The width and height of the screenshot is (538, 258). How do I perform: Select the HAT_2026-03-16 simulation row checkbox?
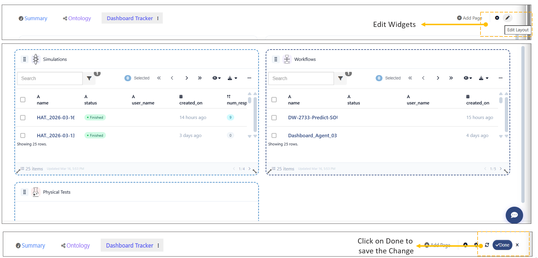[x=23, y=118]
